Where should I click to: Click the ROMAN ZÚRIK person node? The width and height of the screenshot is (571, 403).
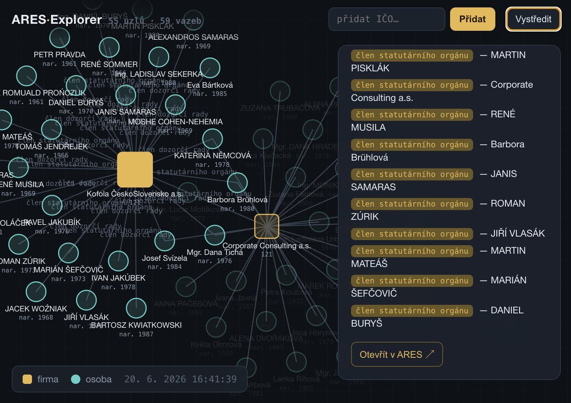coord(18,244)
